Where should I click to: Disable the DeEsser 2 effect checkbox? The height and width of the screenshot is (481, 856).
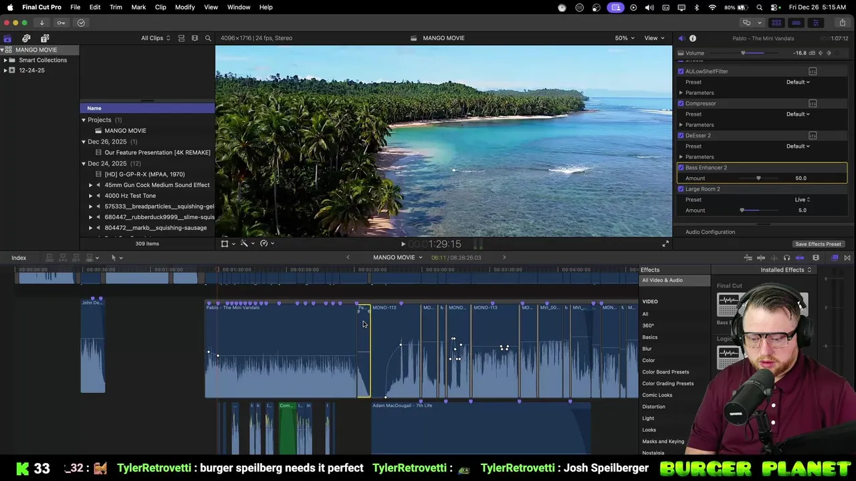coord(681,136)
